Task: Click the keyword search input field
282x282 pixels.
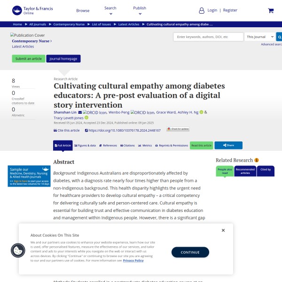Action: [x=208, y=37]
